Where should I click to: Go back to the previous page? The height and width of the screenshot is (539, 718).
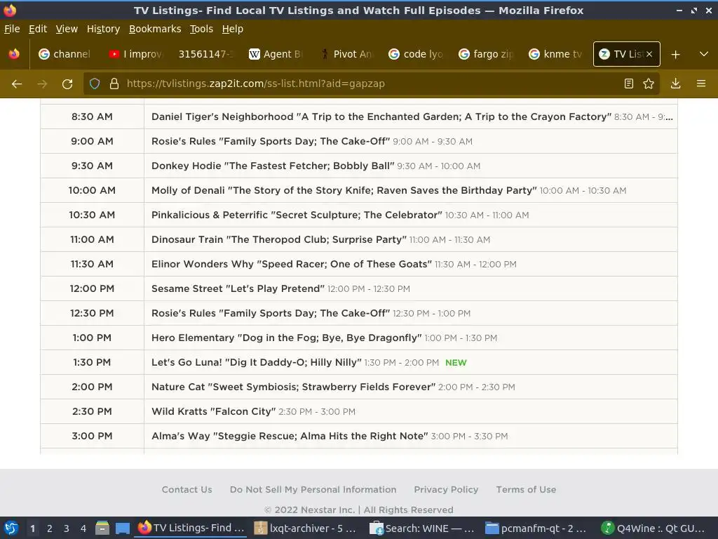click(17, 84)
